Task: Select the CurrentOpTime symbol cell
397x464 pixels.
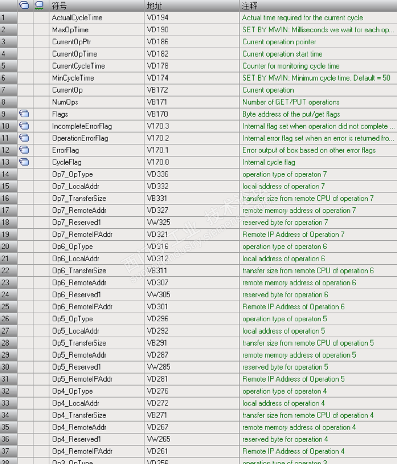Action: (97, 54)
